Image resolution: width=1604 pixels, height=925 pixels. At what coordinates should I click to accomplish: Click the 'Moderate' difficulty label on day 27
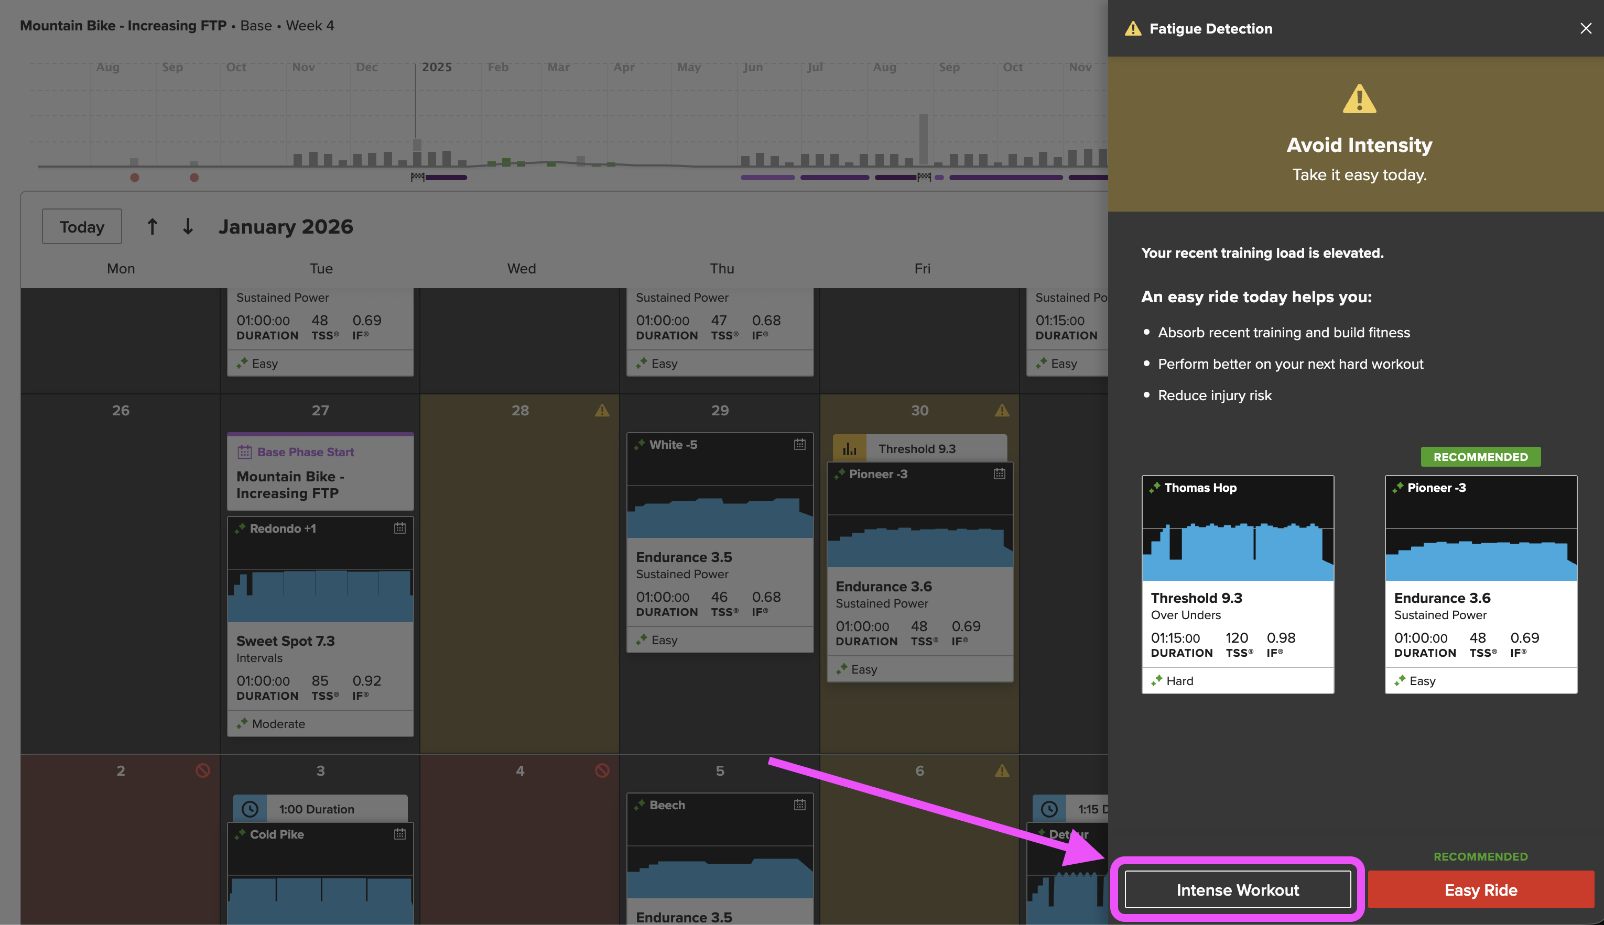(278, 724)
